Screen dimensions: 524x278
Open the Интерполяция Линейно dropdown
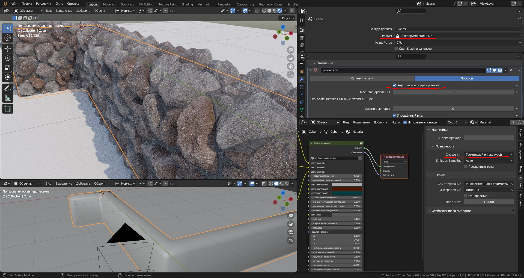(489, 190)
